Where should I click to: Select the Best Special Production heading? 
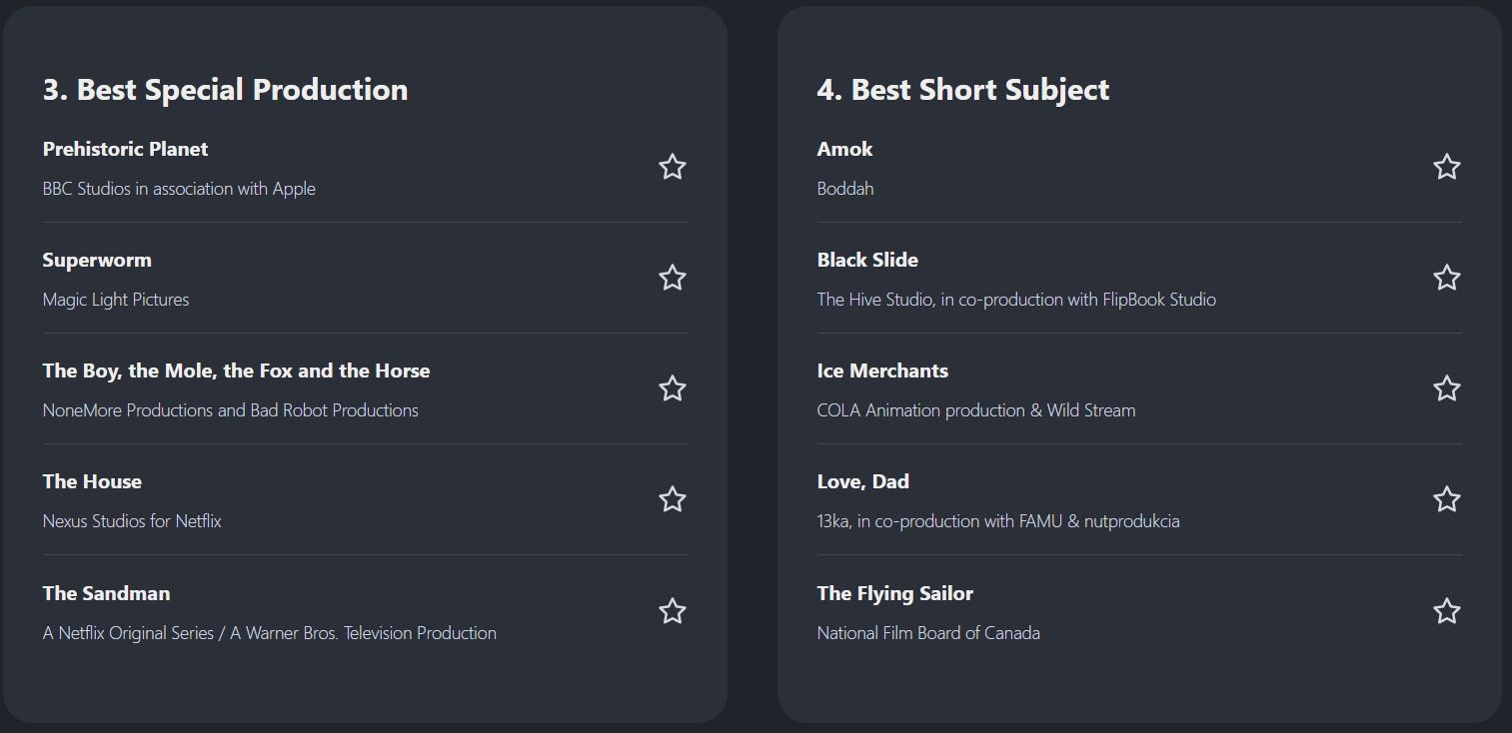pos(225,90)
